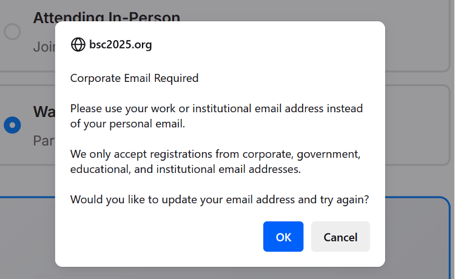455x279 pixels.
Task: Click "educational, and institutional email addresses" line
Action: [185, 170]
